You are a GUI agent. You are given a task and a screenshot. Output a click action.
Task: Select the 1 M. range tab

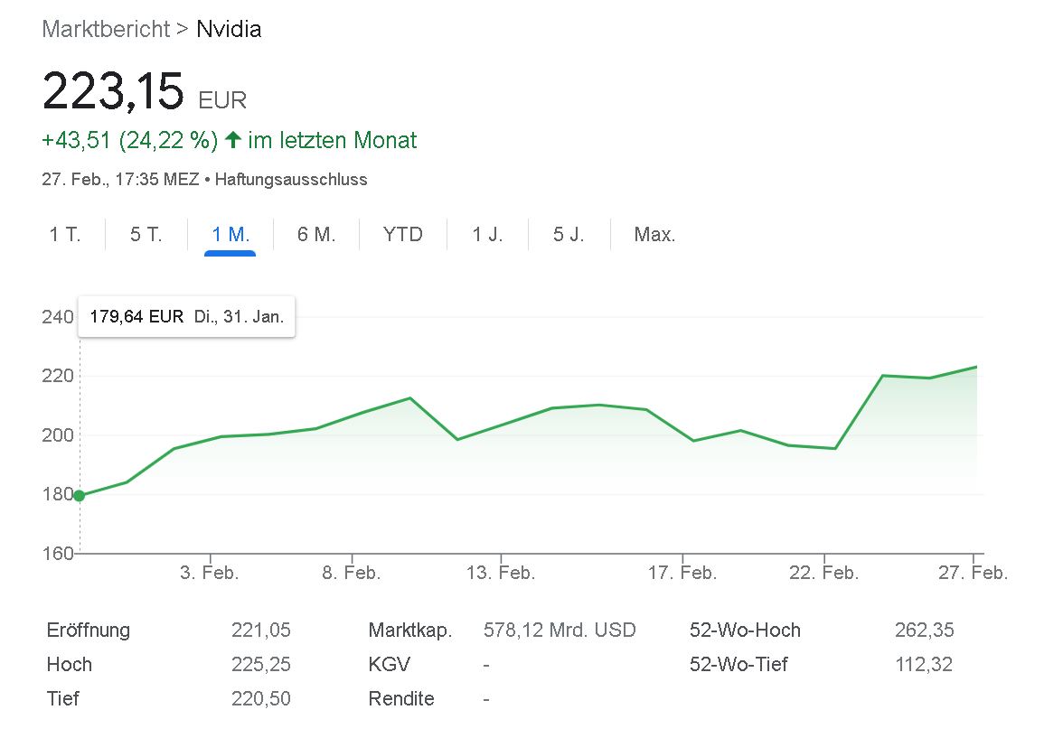(x=230, y=235)
